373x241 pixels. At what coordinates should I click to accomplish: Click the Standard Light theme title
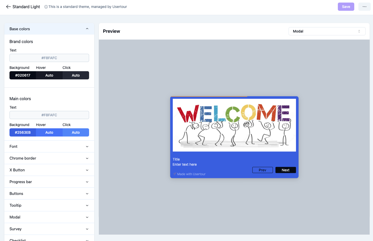(x=26, y=7)
